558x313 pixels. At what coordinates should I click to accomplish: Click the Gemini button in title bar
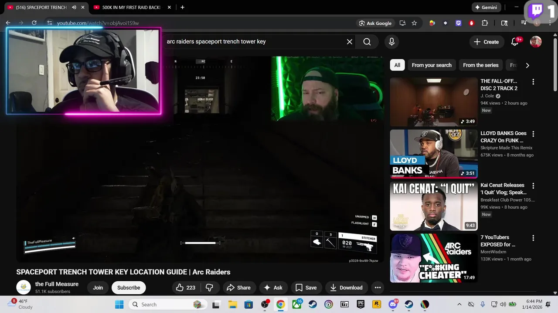(486, 7)
